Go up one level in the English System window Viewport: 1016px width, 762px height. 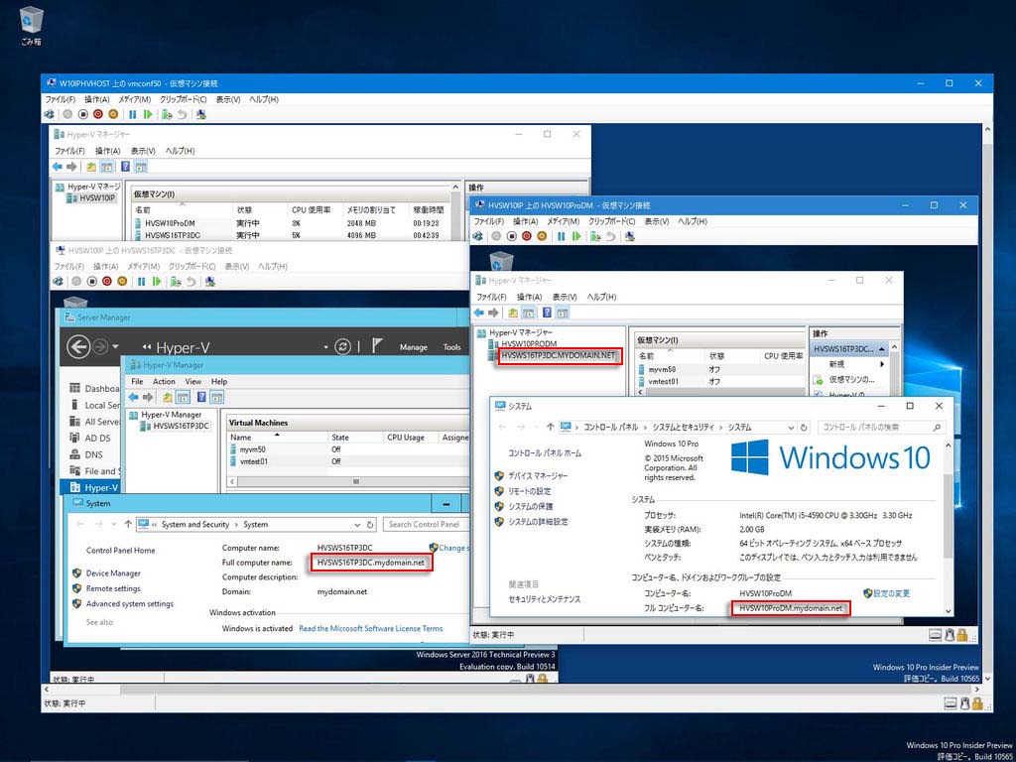128,524
